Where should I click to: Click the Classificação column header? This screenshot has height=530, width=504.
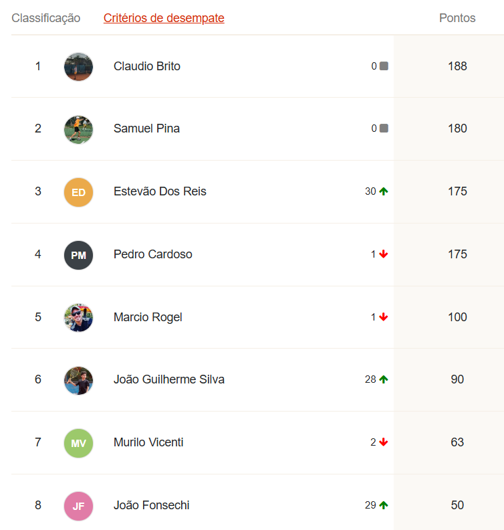[x=46, y=18]
